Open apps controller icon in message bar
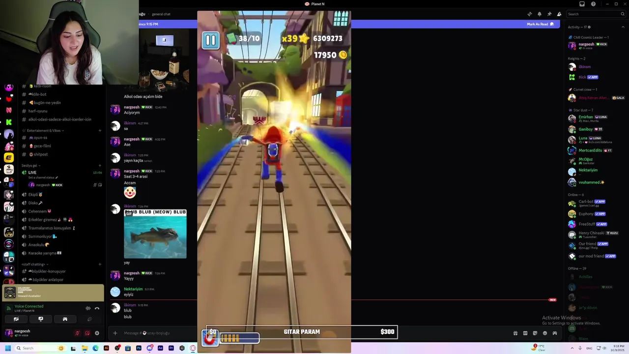Image resolution: width=629 pixels, height=354 pixels. tap(555, 333)
